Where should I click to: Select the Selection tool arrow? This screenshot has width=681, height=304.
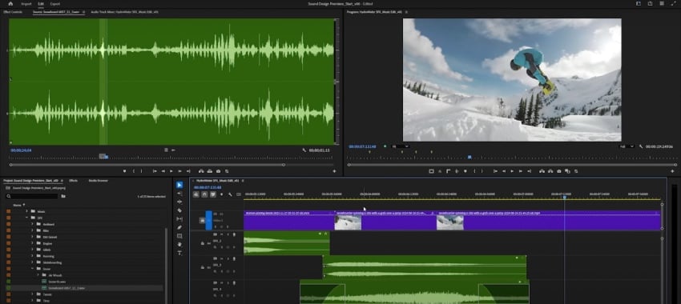[179, 185]
